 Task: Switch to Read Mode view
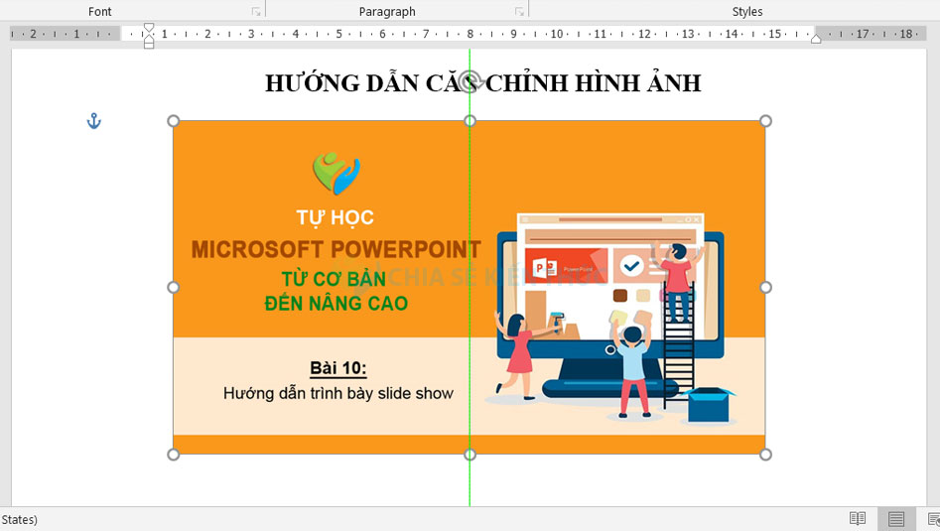tap(858, 518)
